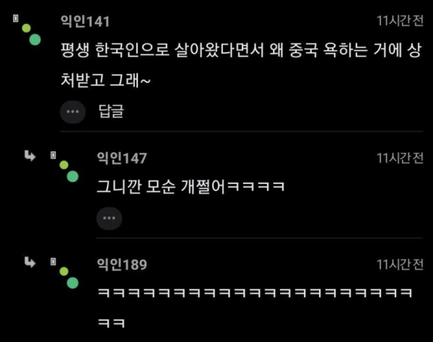433x342 pixels.
Task: Select the username 익인141
Action: [x=85, y=21]
